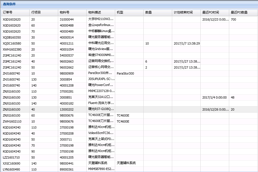
Task: Select 克莱沃上架式PD description cell
Action: (101, 139)
